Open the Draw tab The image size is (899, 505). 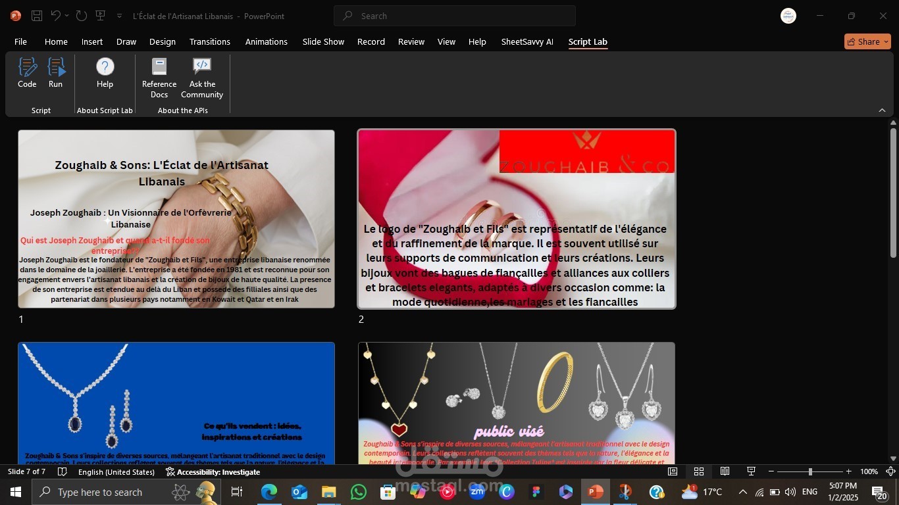[126, 41]
